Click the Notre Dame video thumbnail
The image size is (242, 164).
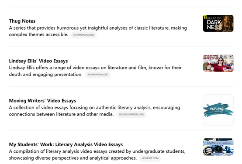(x=218, y=63)
